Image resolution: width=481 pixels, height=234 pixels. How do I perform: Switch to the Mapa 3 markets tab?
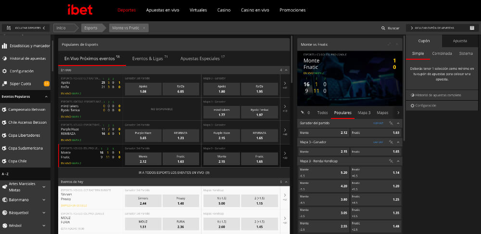(x=364, y=113)
